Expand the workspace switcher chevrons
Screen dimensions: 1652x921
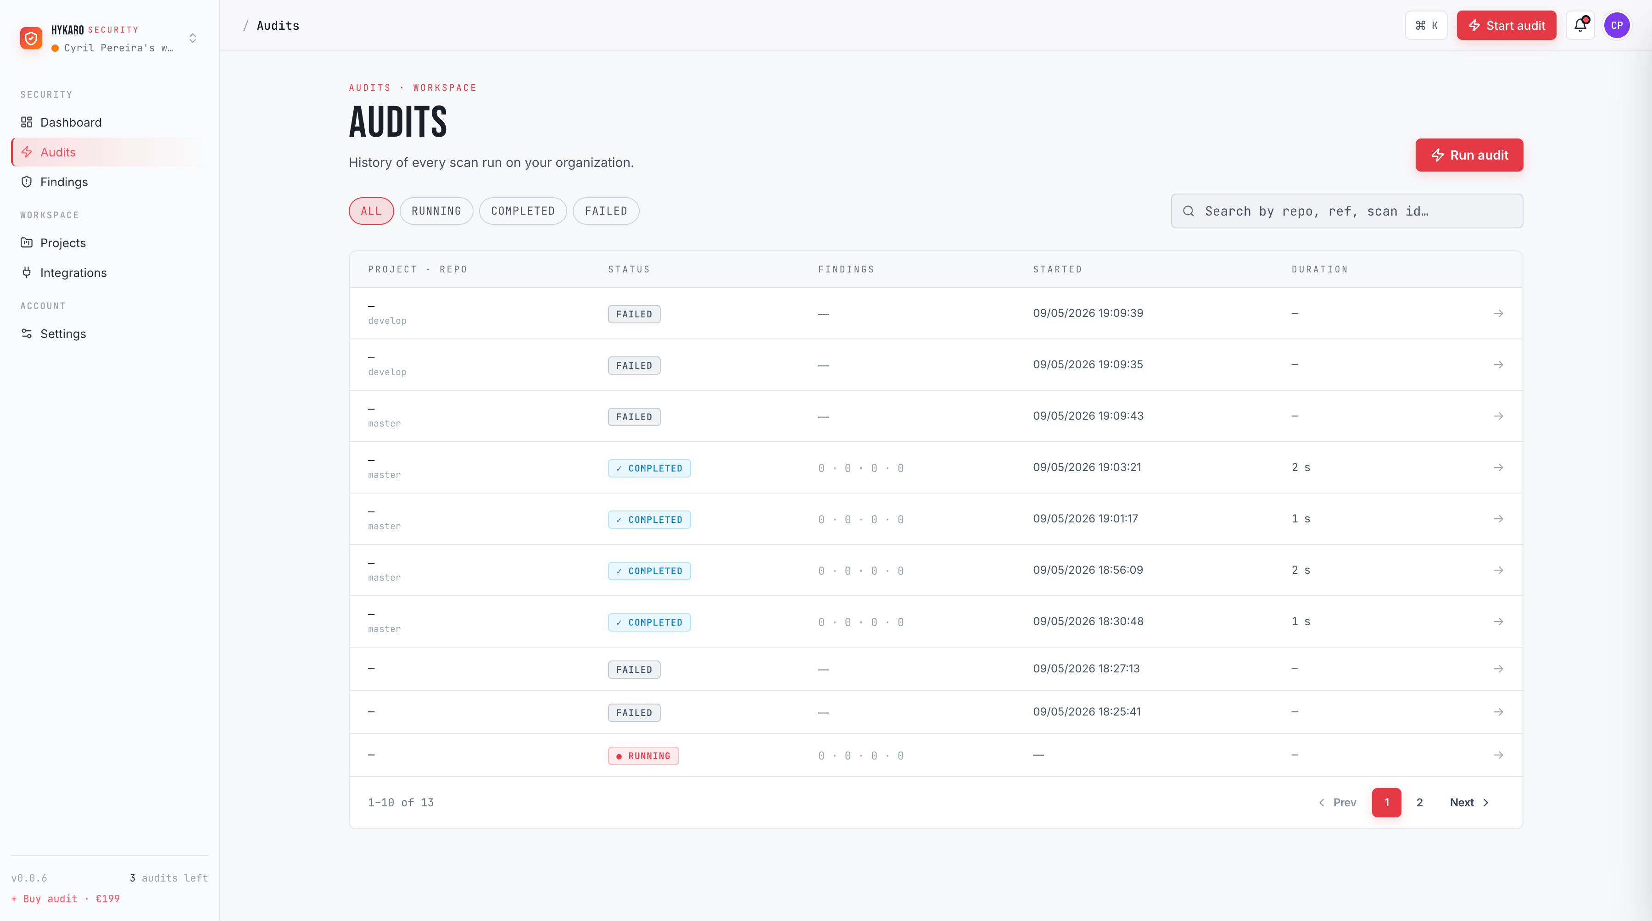[x=192, y=39]
